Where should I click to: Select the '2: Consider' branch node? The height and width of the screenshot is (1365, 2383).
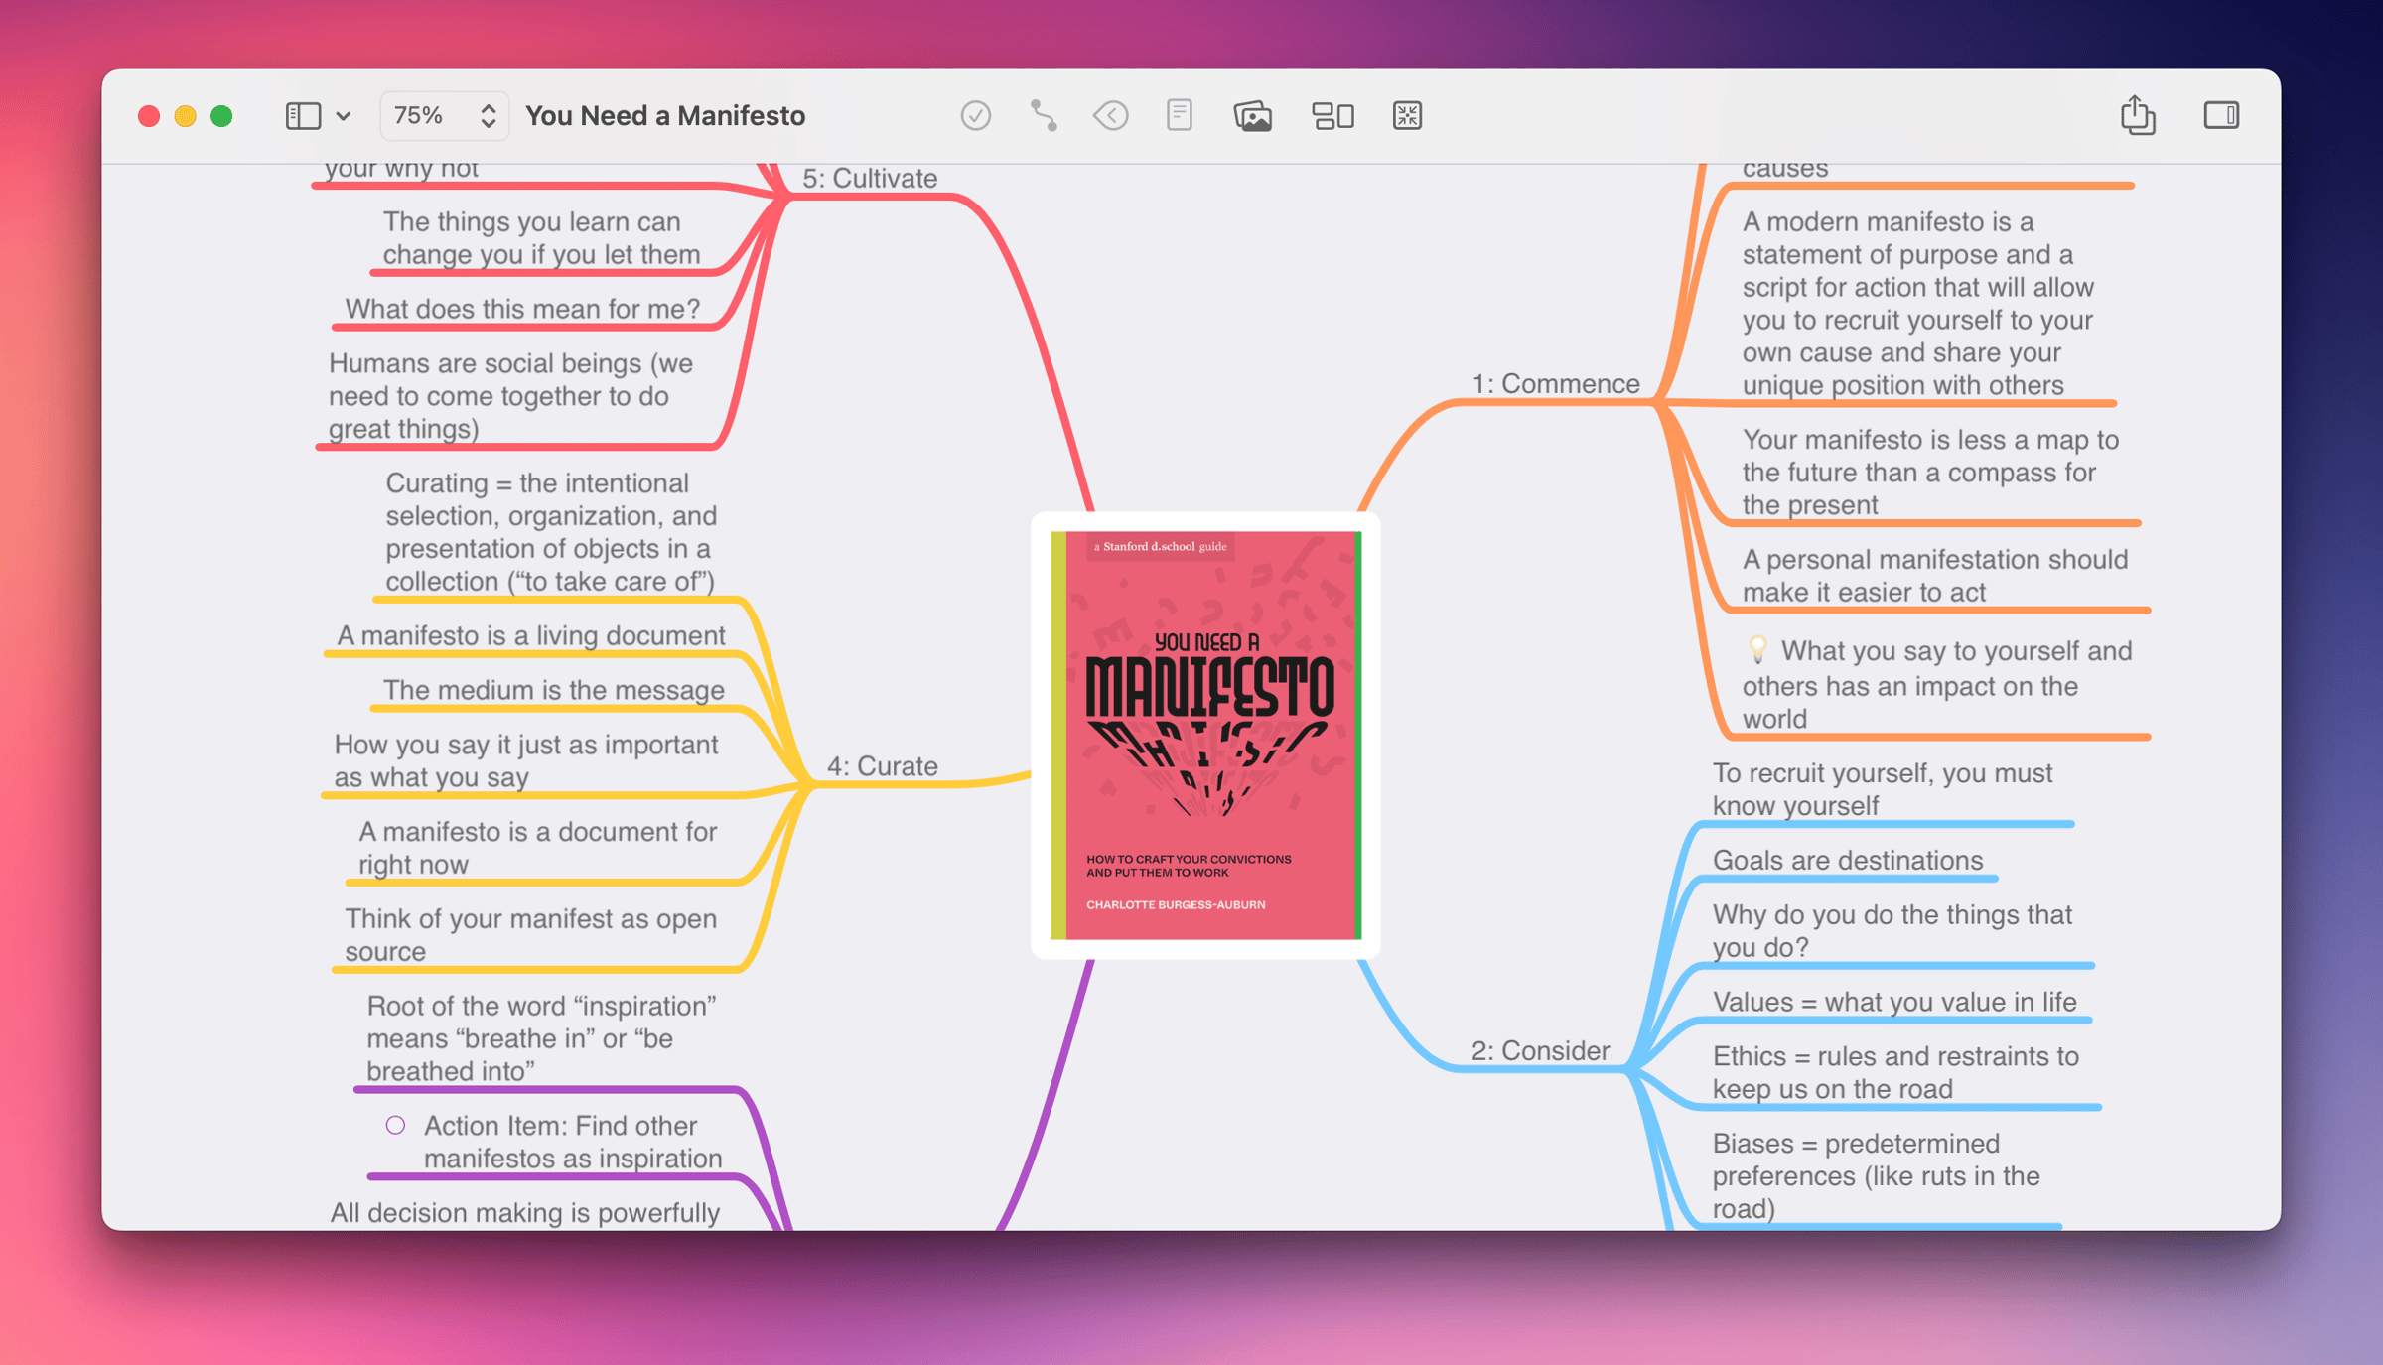pyautogui.click(x=1539, y=1050)
